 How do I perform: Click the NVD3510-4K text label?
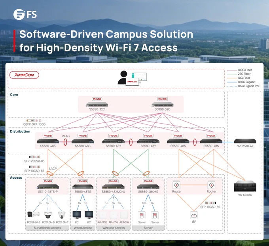(245, 146)
